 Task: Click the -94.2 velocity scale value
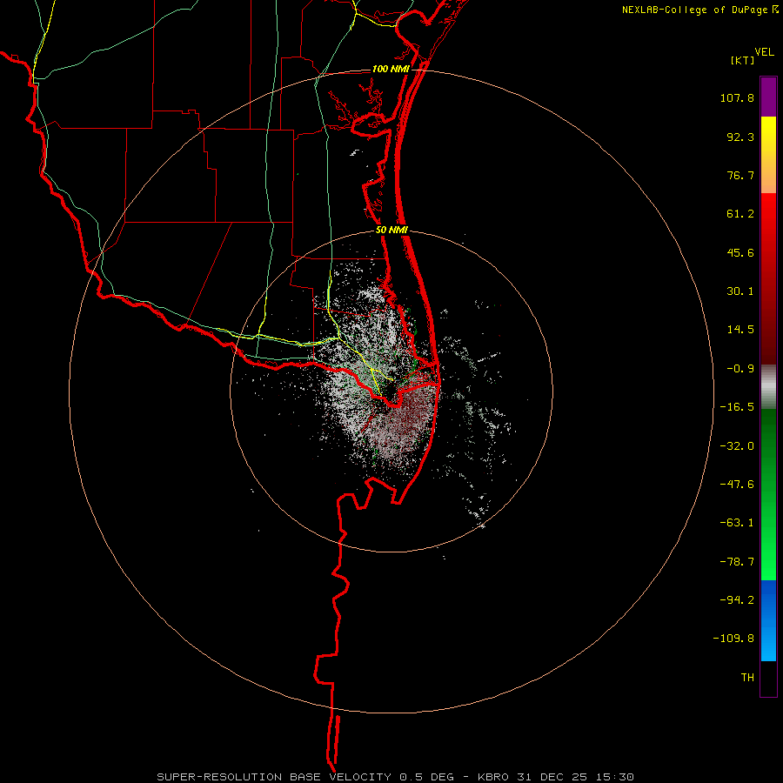tap(737, 599)
